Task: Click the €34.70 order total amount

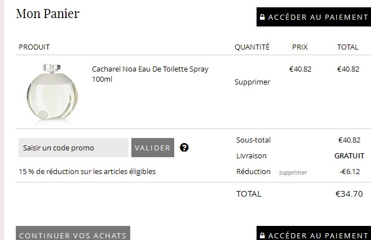Action: 349,194
